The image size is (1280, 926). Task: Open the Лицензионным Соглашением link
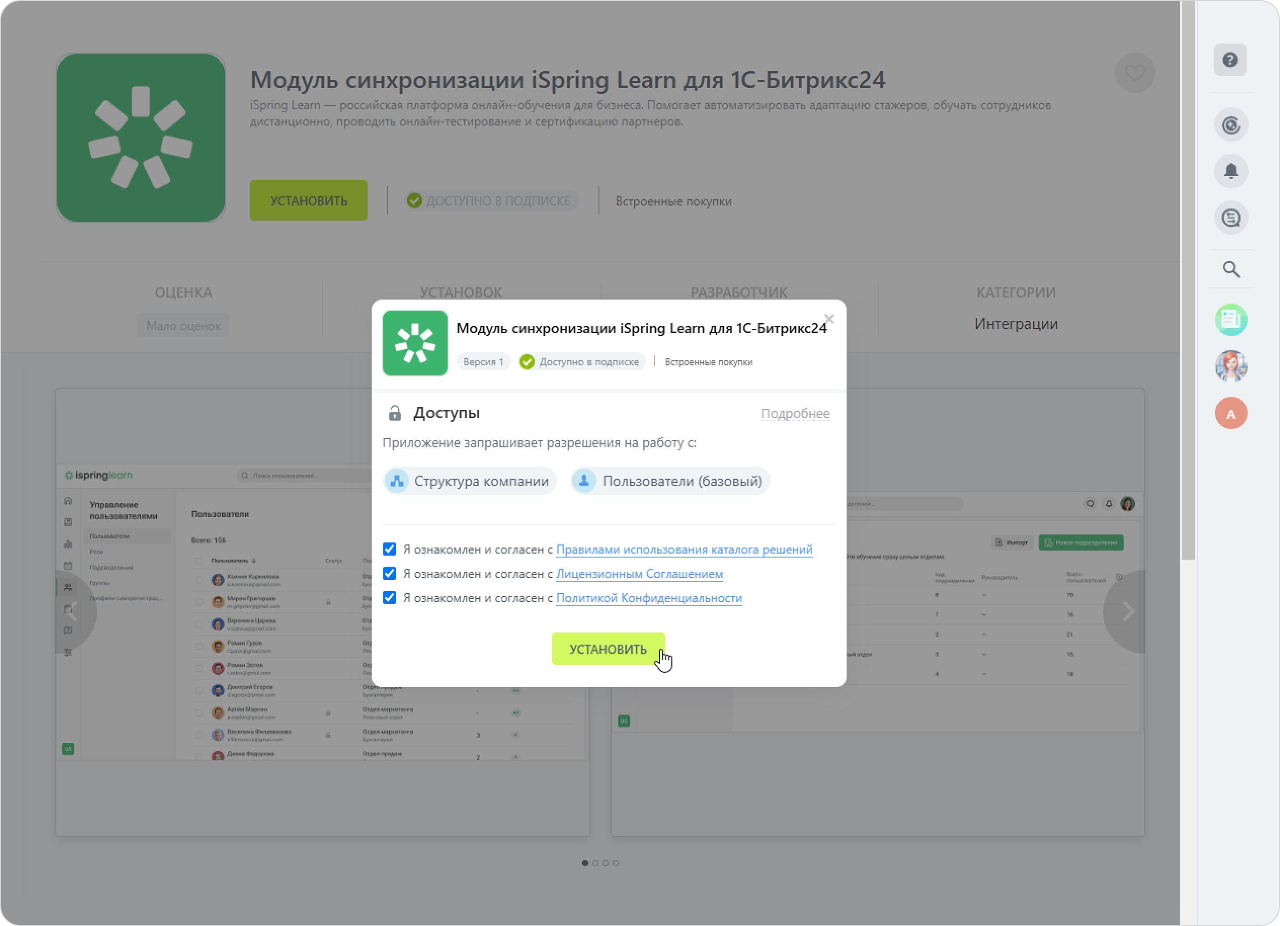coord(639,573)
